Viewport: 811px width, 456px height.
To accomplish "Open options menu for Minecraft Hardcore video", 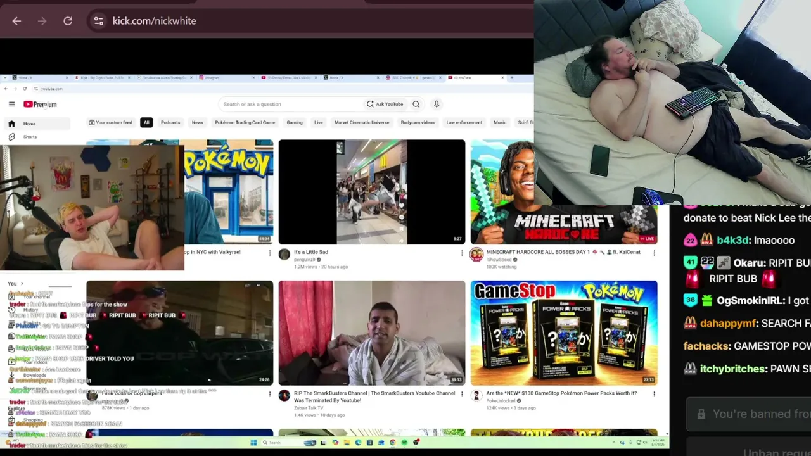I will [654, 253].
